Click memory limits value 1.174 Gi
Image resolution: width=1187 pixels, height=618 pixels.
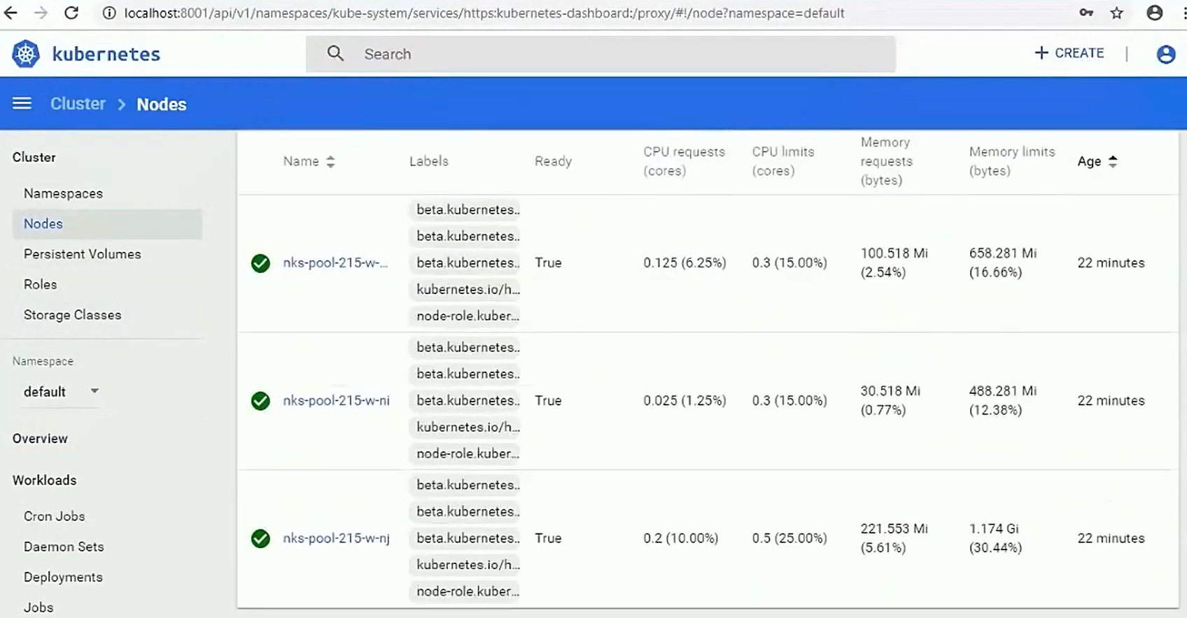(994, 528)
